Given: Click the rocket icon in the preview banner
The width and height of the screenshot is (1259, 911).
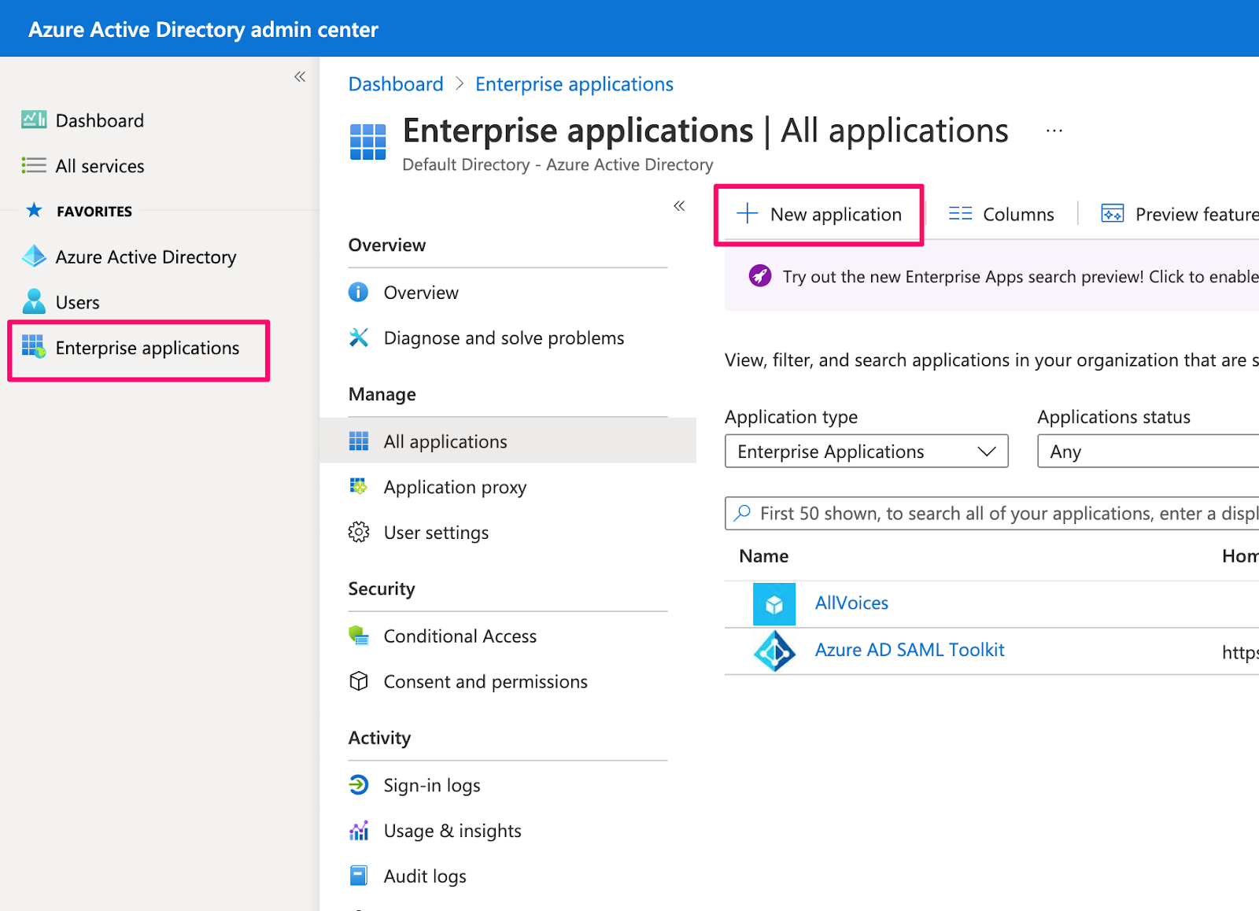Looking at the screenshot, I should [x=759, y=276].
